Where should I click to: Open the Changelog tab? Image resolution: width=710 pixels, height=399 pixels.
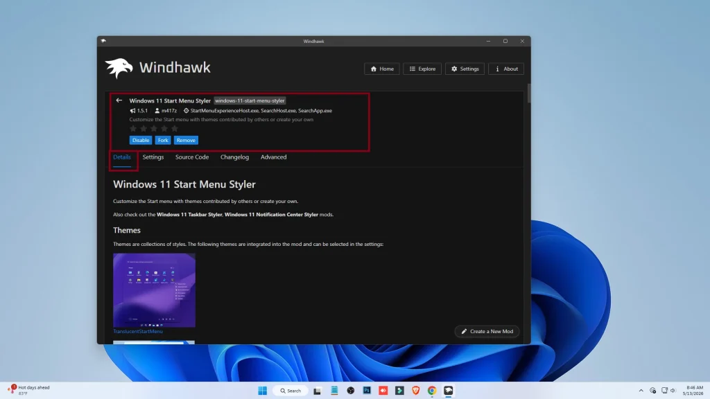(234, 157)
